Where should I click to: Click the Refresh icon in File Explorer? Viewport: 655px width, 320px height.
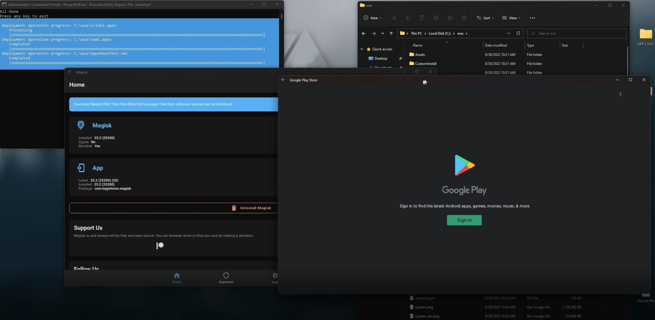518,33
